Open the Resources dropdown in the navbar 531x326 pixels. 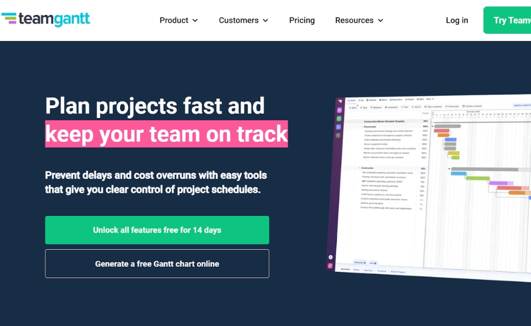(x=355, y=20)
